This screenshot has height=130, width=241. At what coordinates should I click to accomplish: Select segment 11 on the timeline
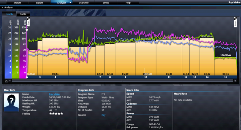[x=169, y=77]
